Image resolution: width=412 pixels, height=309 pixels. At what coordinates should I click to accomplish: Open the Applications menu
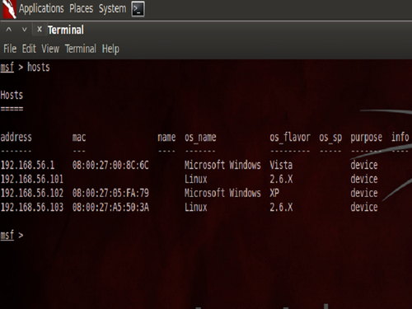click(41, 9)
